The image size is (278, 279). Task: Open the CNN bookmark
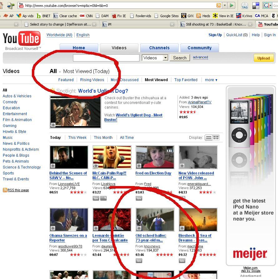(x=86, y=16)
